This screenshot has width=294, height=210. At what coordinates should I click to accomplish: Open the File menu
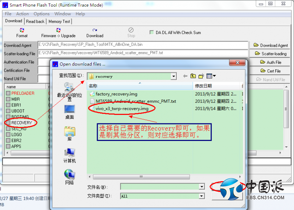[x=8, y=14]
